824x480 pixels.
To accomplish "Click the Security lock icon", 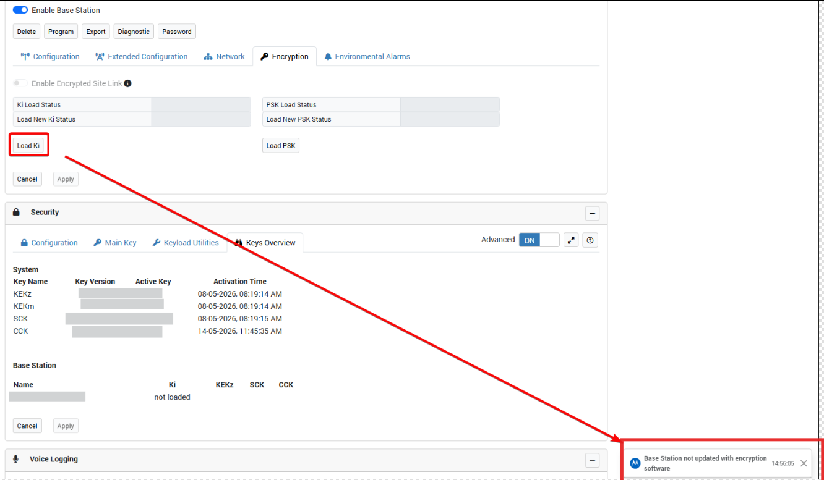I will [16, 212].
